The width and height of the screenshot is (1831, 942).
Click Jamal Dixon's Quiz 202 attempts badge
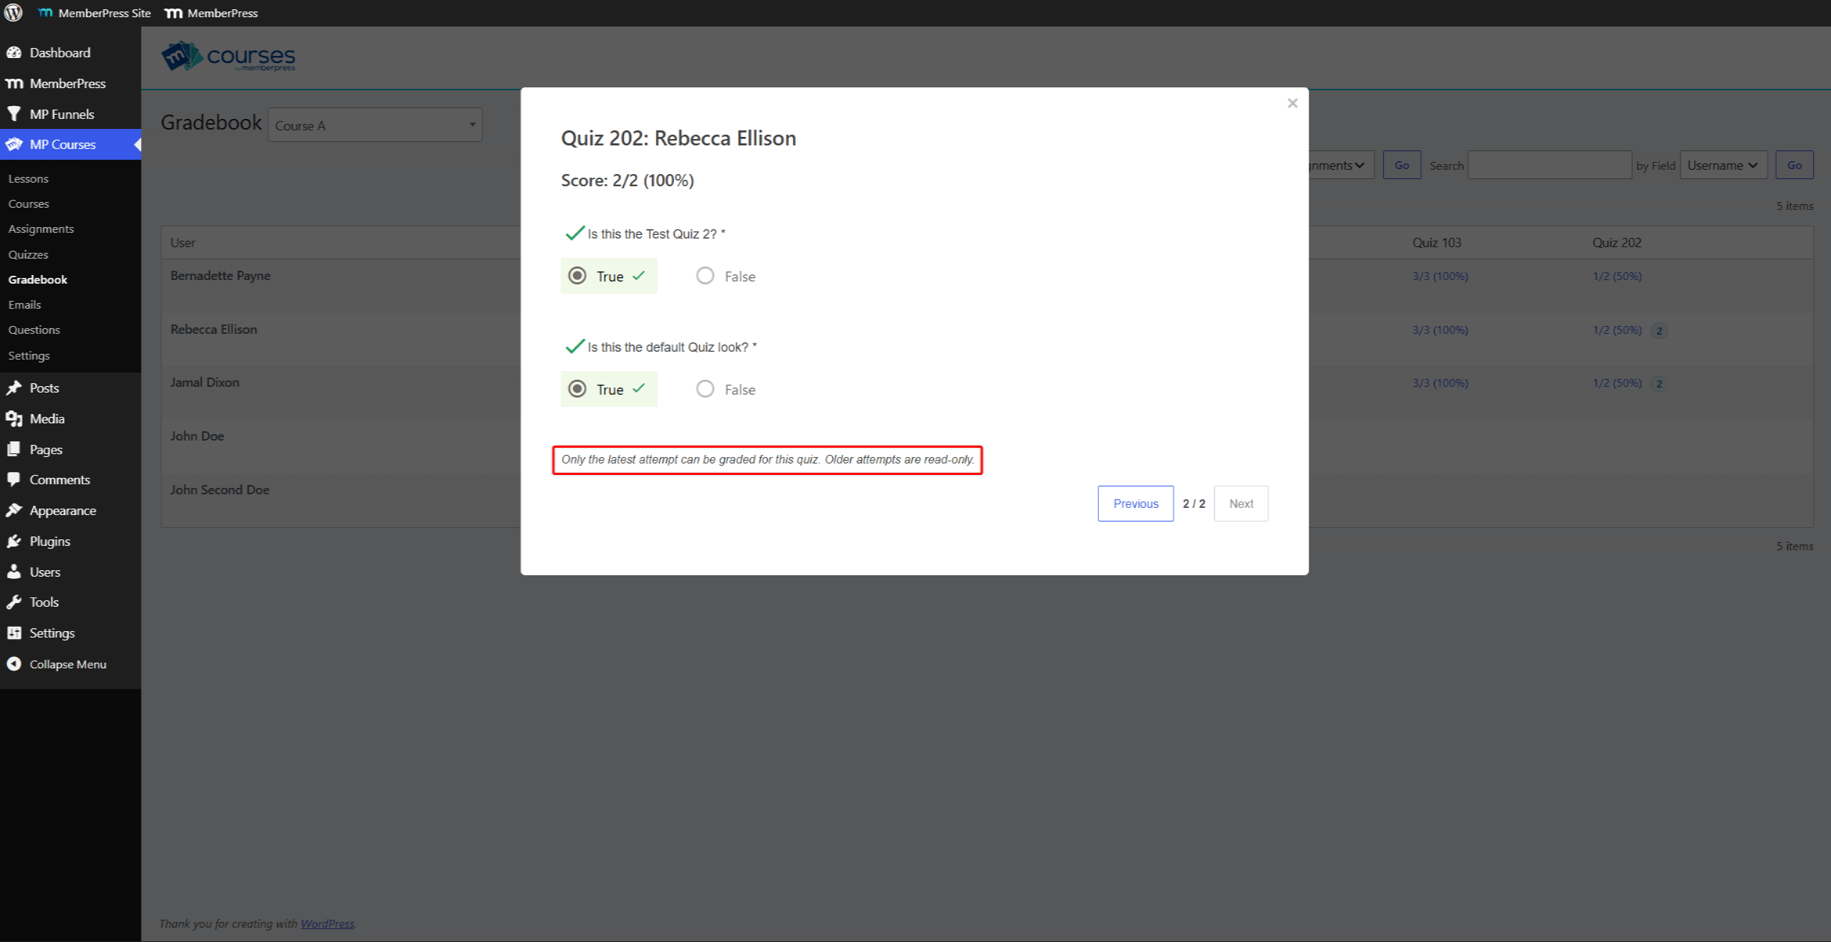(1658, 384)
